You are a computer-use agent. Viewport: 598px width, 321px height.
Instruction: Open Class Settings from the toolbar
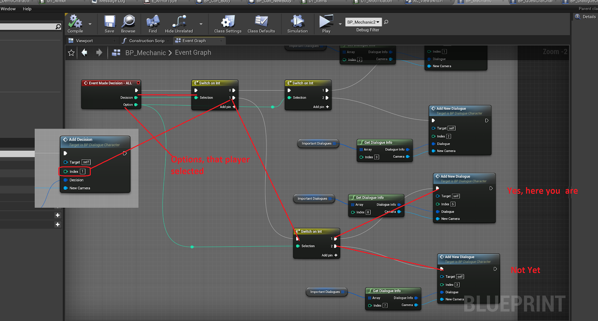pos(228,22)
